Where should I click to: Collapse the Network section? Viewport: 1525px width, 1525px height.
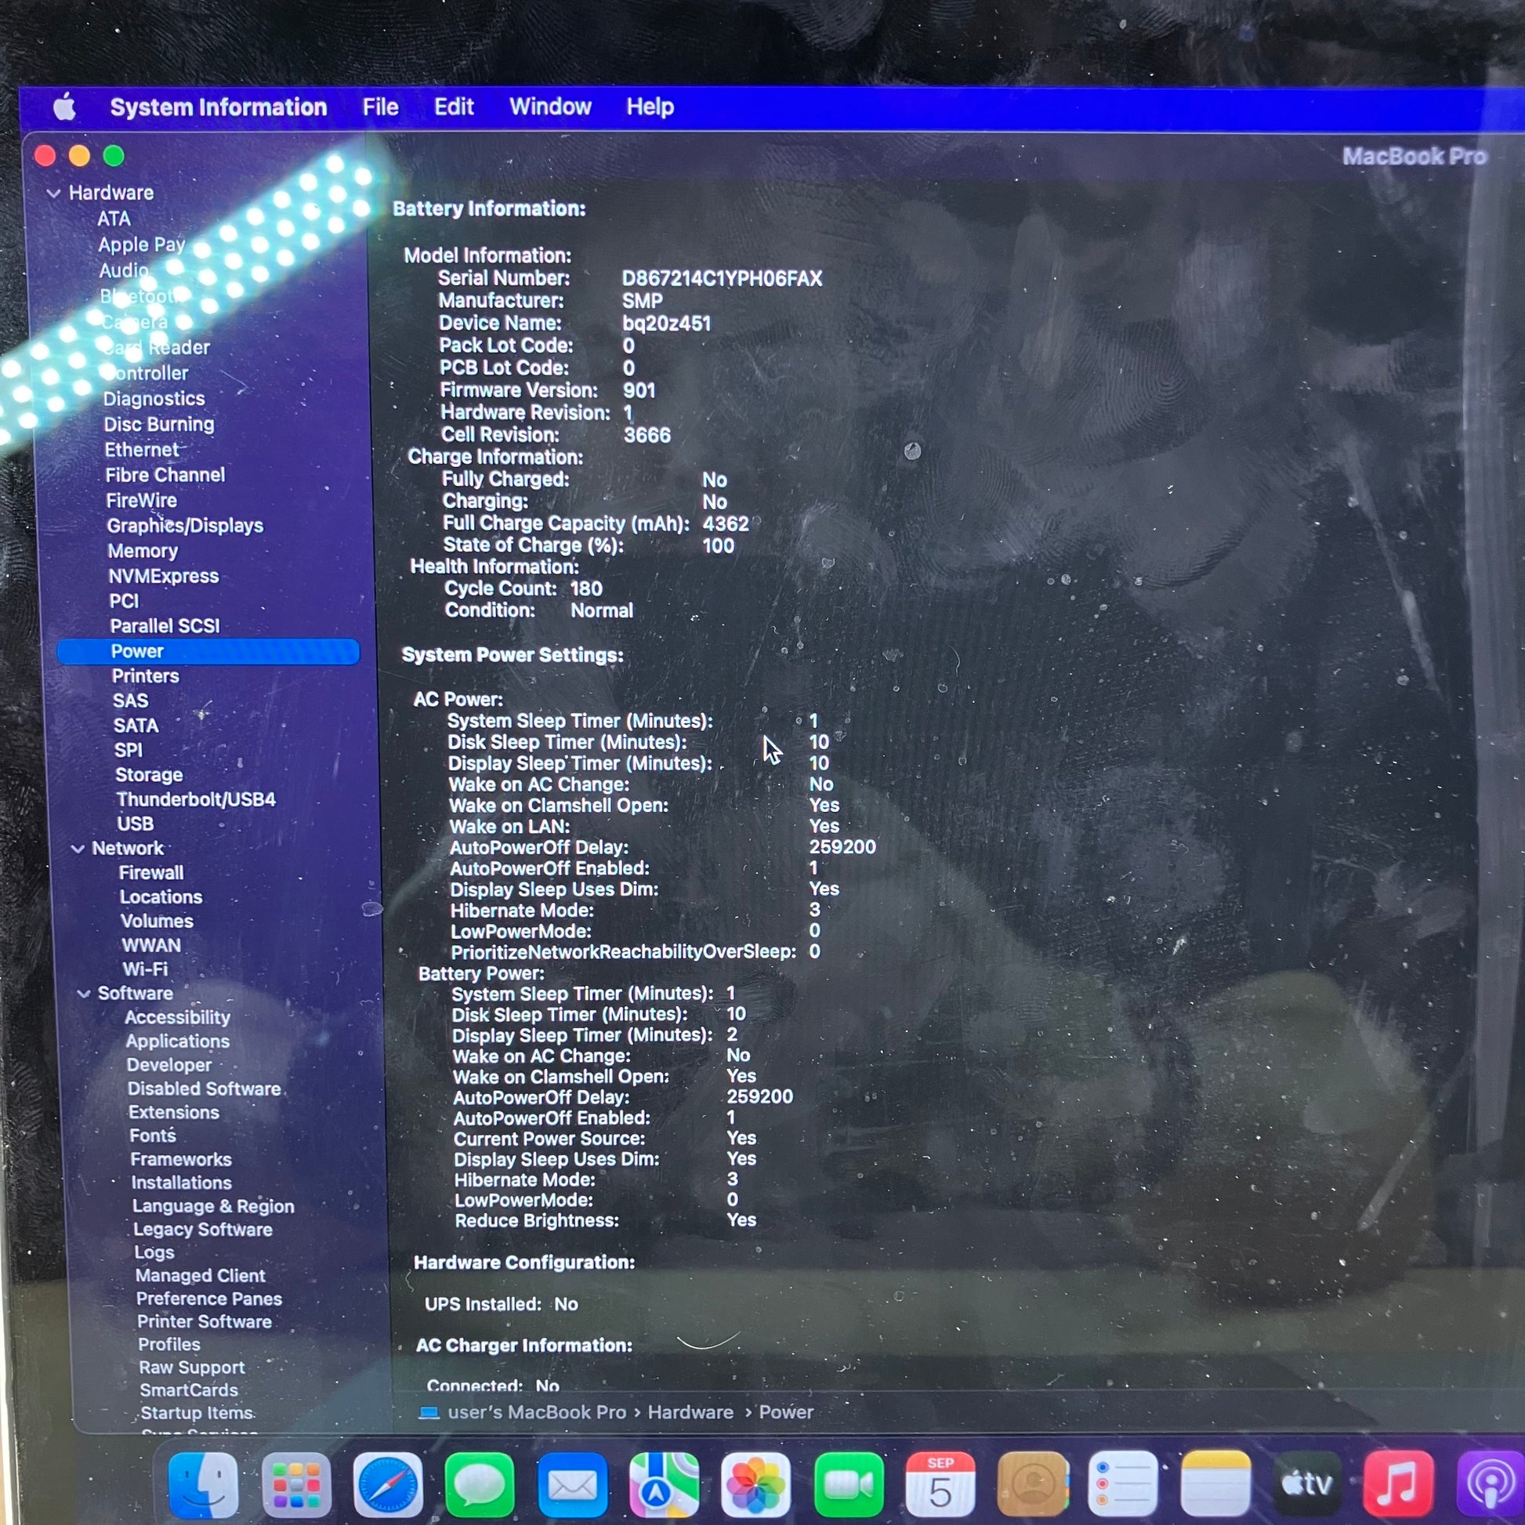(x=78, y=849)
